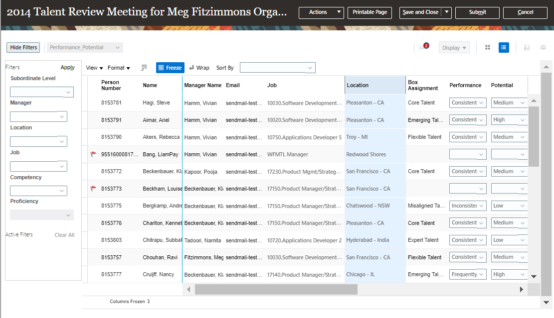The width and height of the screenshot is (554, 318).
Task: Click the name cell Hagi, Steve
Action: click(x=156, y=103)
